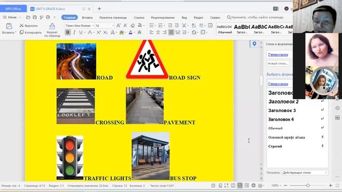Toggle justified alignment
Image resolution: width=342 pixels, height=192 pixels.
click(171, 33)
